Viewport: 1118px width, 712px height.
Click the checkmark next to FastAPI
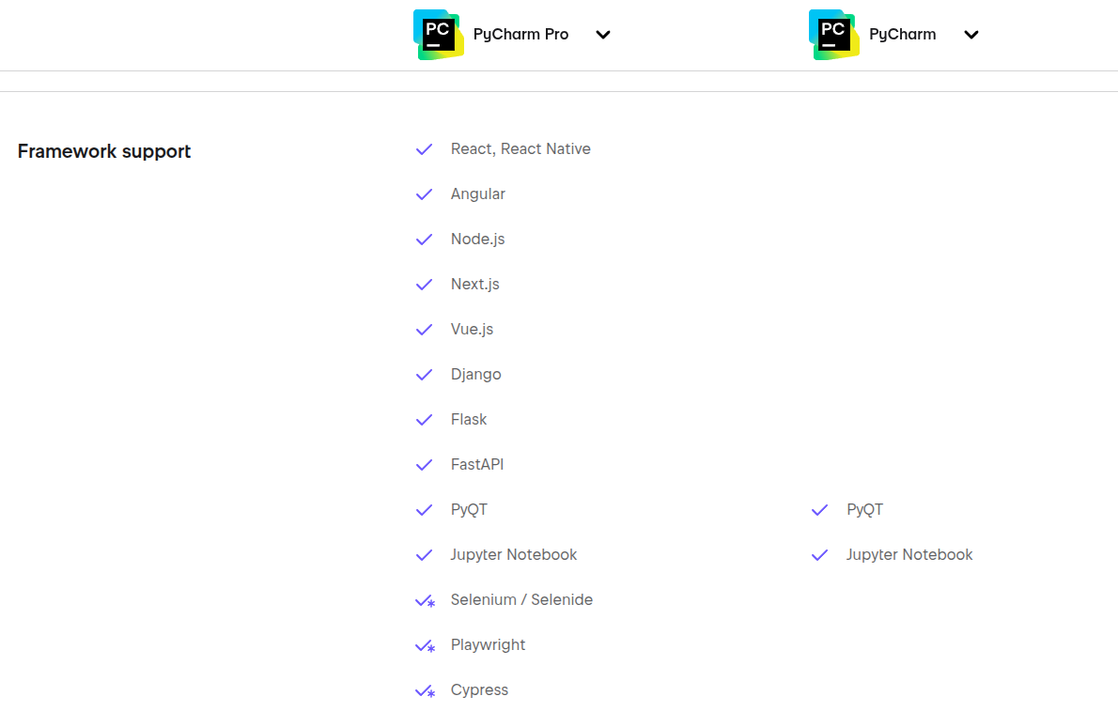425,465
